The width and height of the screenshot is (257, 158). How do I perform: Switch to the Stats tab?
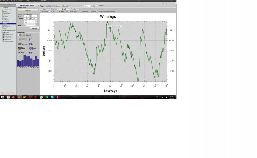[44, 9]
